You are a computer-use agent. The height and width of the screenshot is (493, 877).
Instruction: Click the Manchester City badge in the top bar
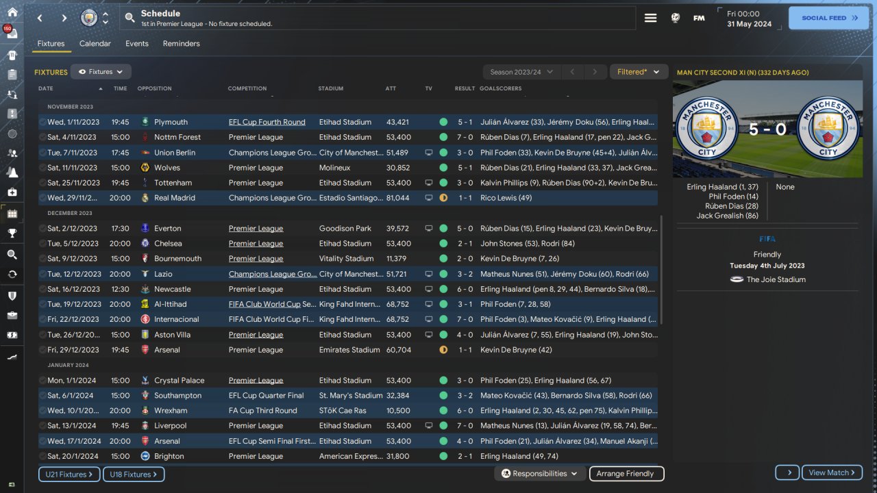[x=89, y=18]
